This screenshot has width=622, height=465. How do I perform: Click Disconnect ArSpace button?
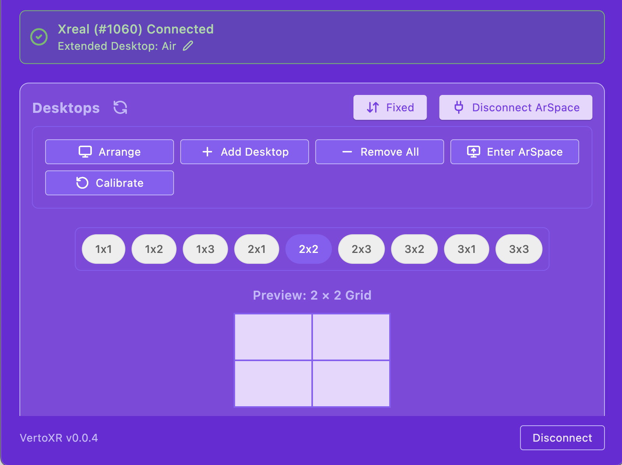[x=516, y=107]
